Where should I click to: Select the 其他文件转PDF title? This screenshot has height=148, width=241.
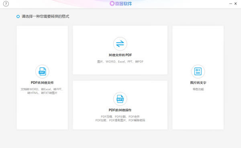pyautogui.click(x=120, y=55)
